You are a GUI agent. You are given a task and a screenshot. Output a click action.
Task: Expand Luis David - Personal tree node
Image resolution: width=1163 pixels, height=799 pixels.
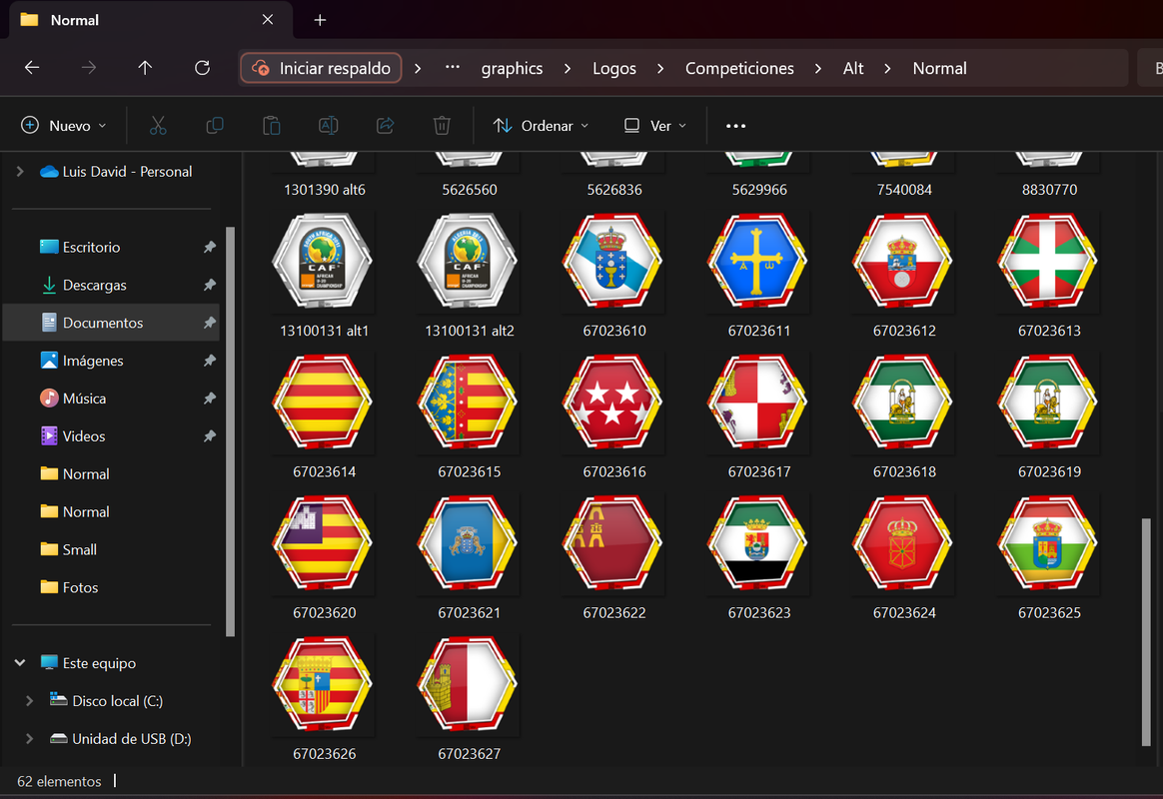(20, 171)
